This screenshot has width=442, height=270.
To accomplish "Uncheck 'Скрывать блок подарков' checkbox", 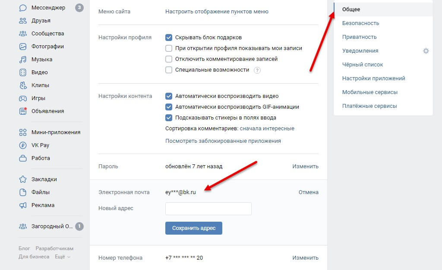I will (169, 38).
